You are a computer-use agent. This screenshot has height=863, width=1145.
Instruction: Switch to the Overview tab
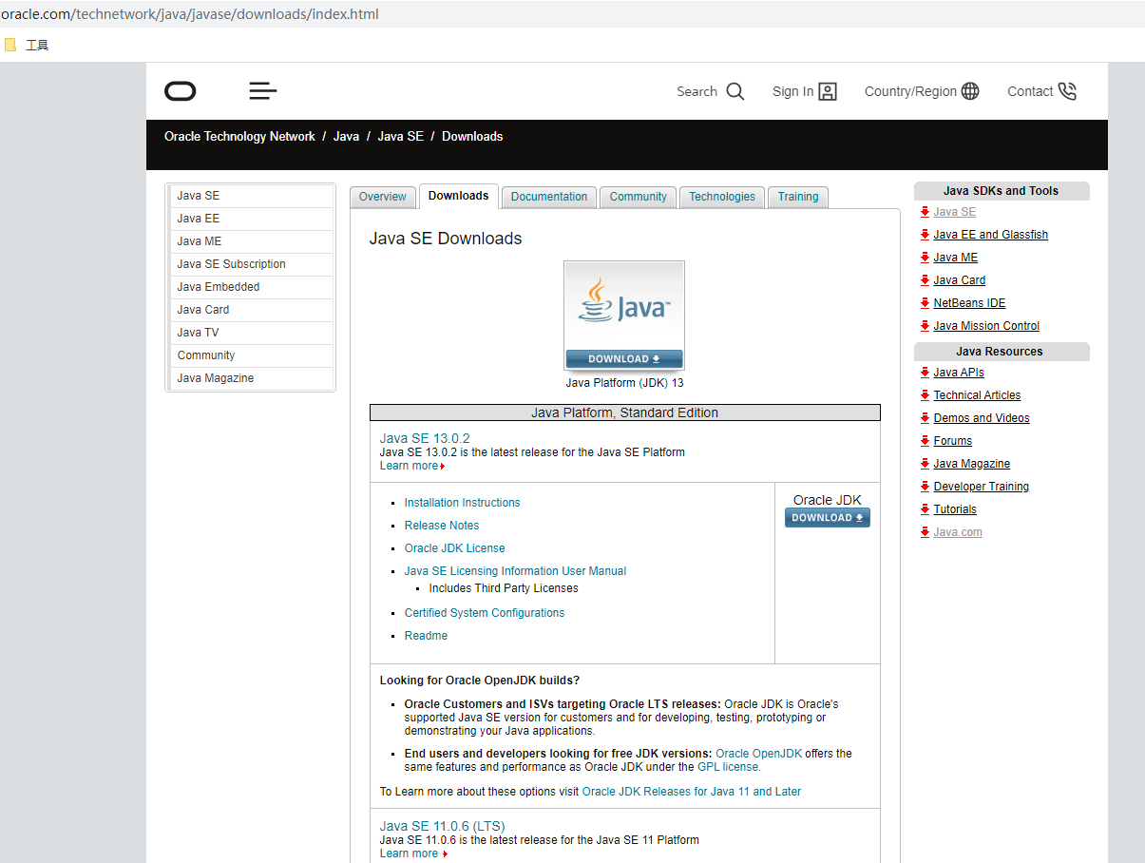tap(383, 197)
